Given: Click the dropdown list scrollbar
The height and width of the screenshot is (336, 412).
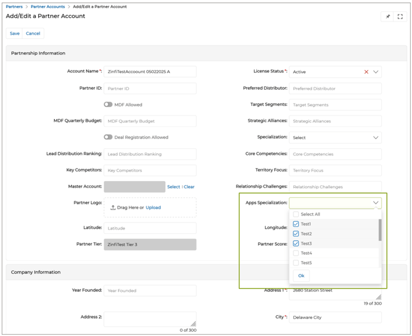Looking at the screenshot, I should click(x=380, y=230).
